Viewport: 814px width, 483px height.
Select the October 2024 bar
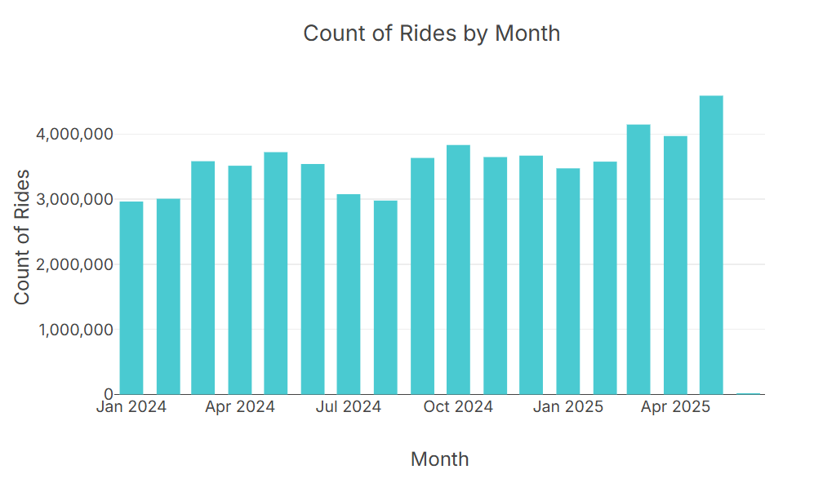pos(458,269)
